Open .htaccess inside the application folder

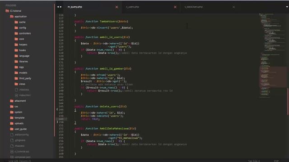tap(22, 90)
